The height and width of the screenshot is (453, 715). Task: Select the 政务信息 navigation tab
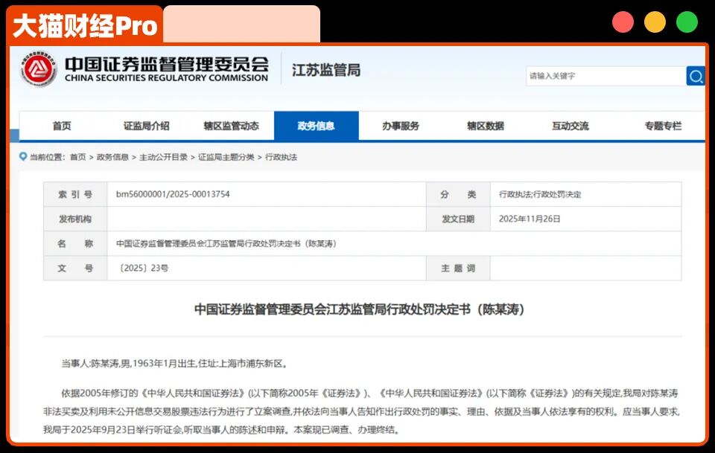(x=316, y=126)
